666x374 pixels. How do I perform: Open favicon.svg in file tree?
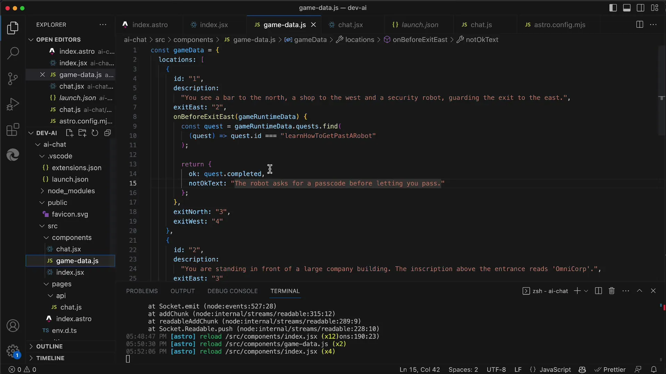70,214
